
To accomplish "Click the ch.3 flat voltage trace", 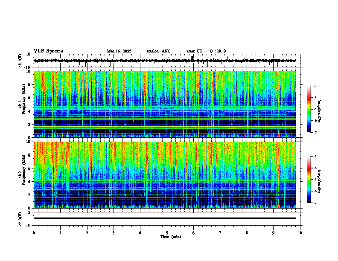I will point(165,218).
